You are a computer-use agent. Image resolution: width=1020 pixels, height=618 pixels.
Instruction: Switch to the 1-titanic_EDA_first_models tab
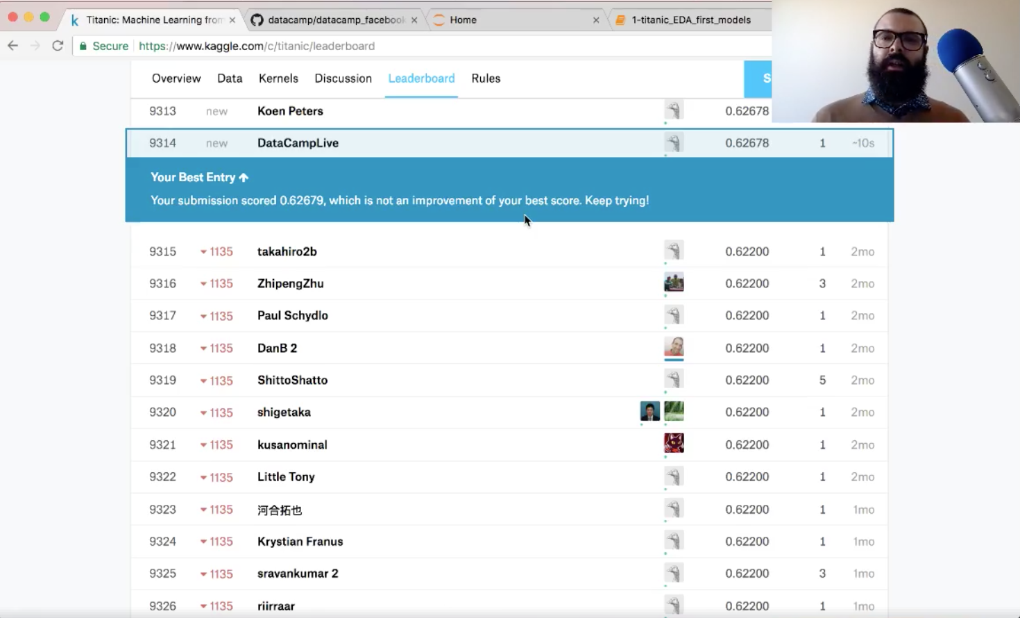pyautogui.click(x=691, y=20)
